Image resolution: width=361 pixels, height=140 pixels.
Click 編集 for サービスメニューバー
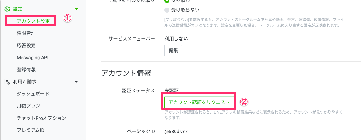pos(173,50)
